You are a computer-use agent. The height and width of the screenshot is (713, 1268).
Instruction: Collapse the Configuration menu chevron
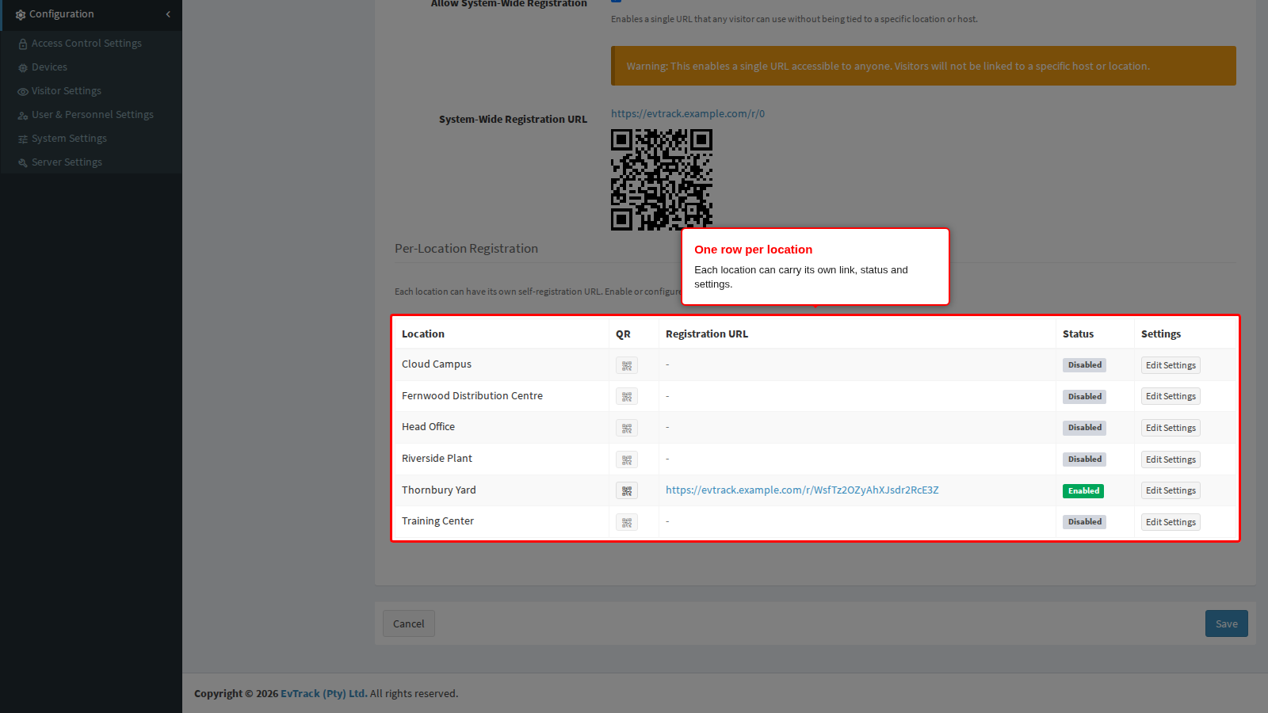coord(168,14)
